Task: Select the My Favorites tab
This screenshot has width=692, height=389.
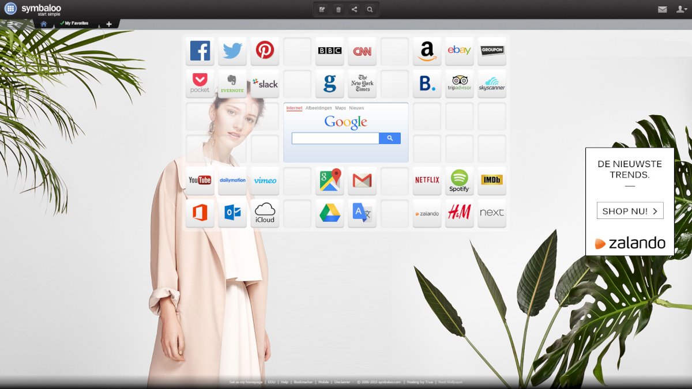Action: [75, 24]
